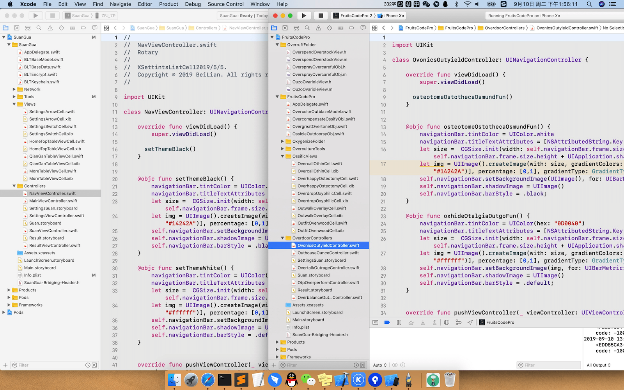624x390 pixels.
Task: Open the Find navigator in the FruitsCodePro window
Action: coord(307,28)
